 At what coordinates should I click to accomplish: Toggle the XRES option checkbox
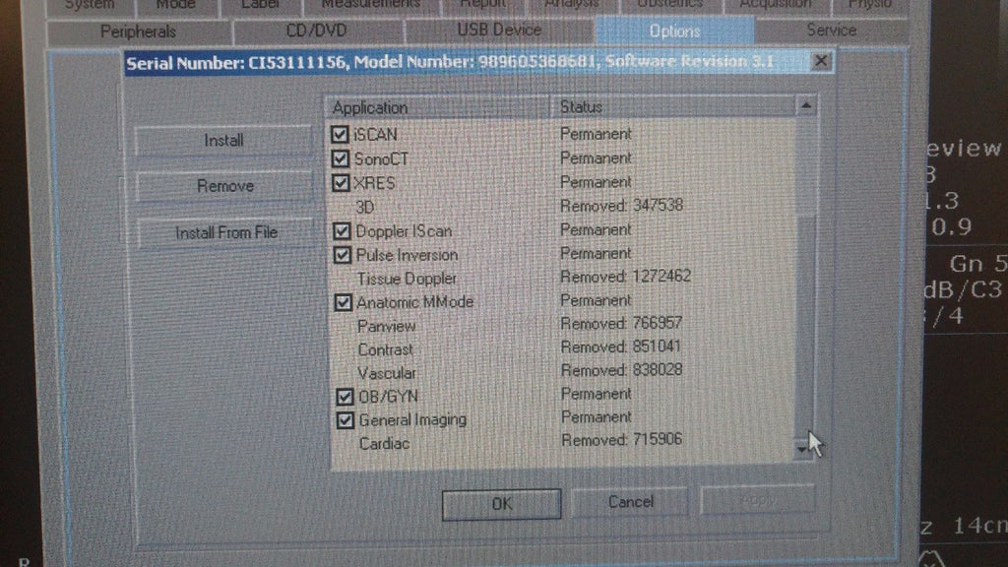(341, 183)
